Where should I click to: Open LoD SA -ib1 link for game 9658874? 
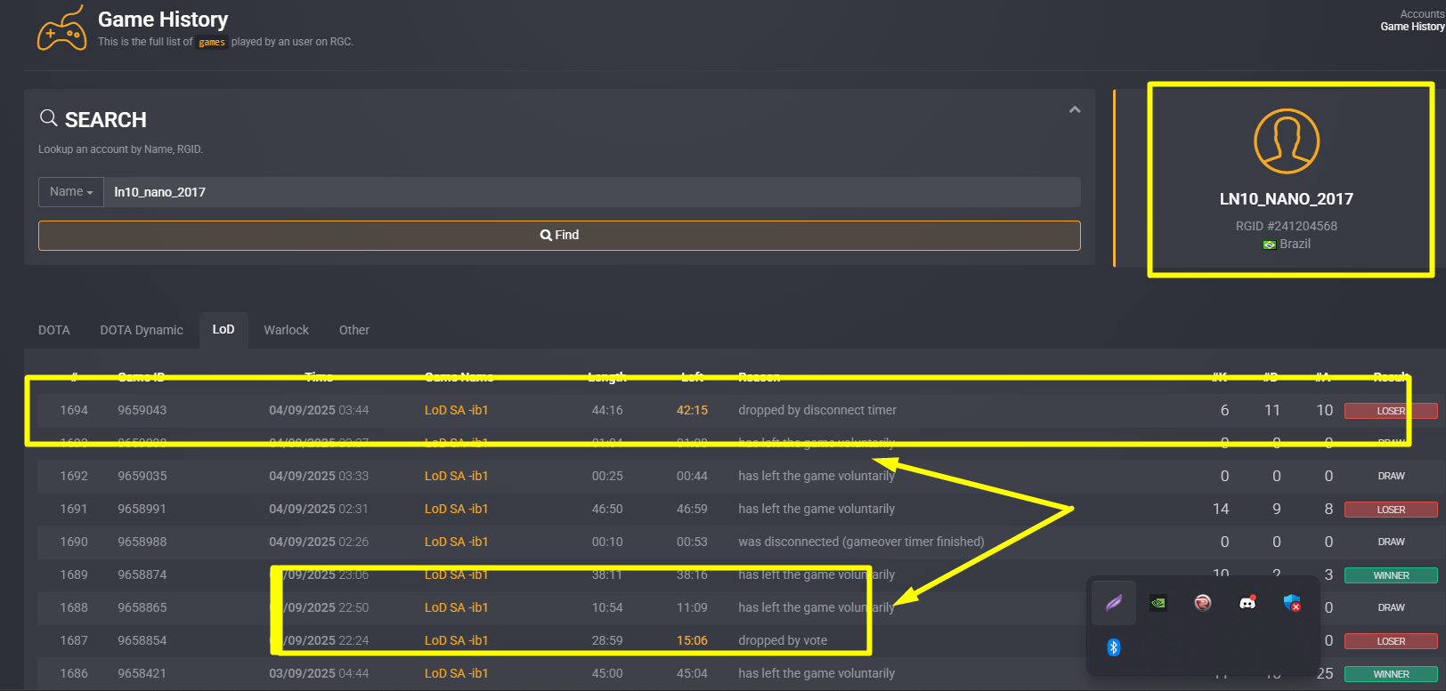coord(457,574)
